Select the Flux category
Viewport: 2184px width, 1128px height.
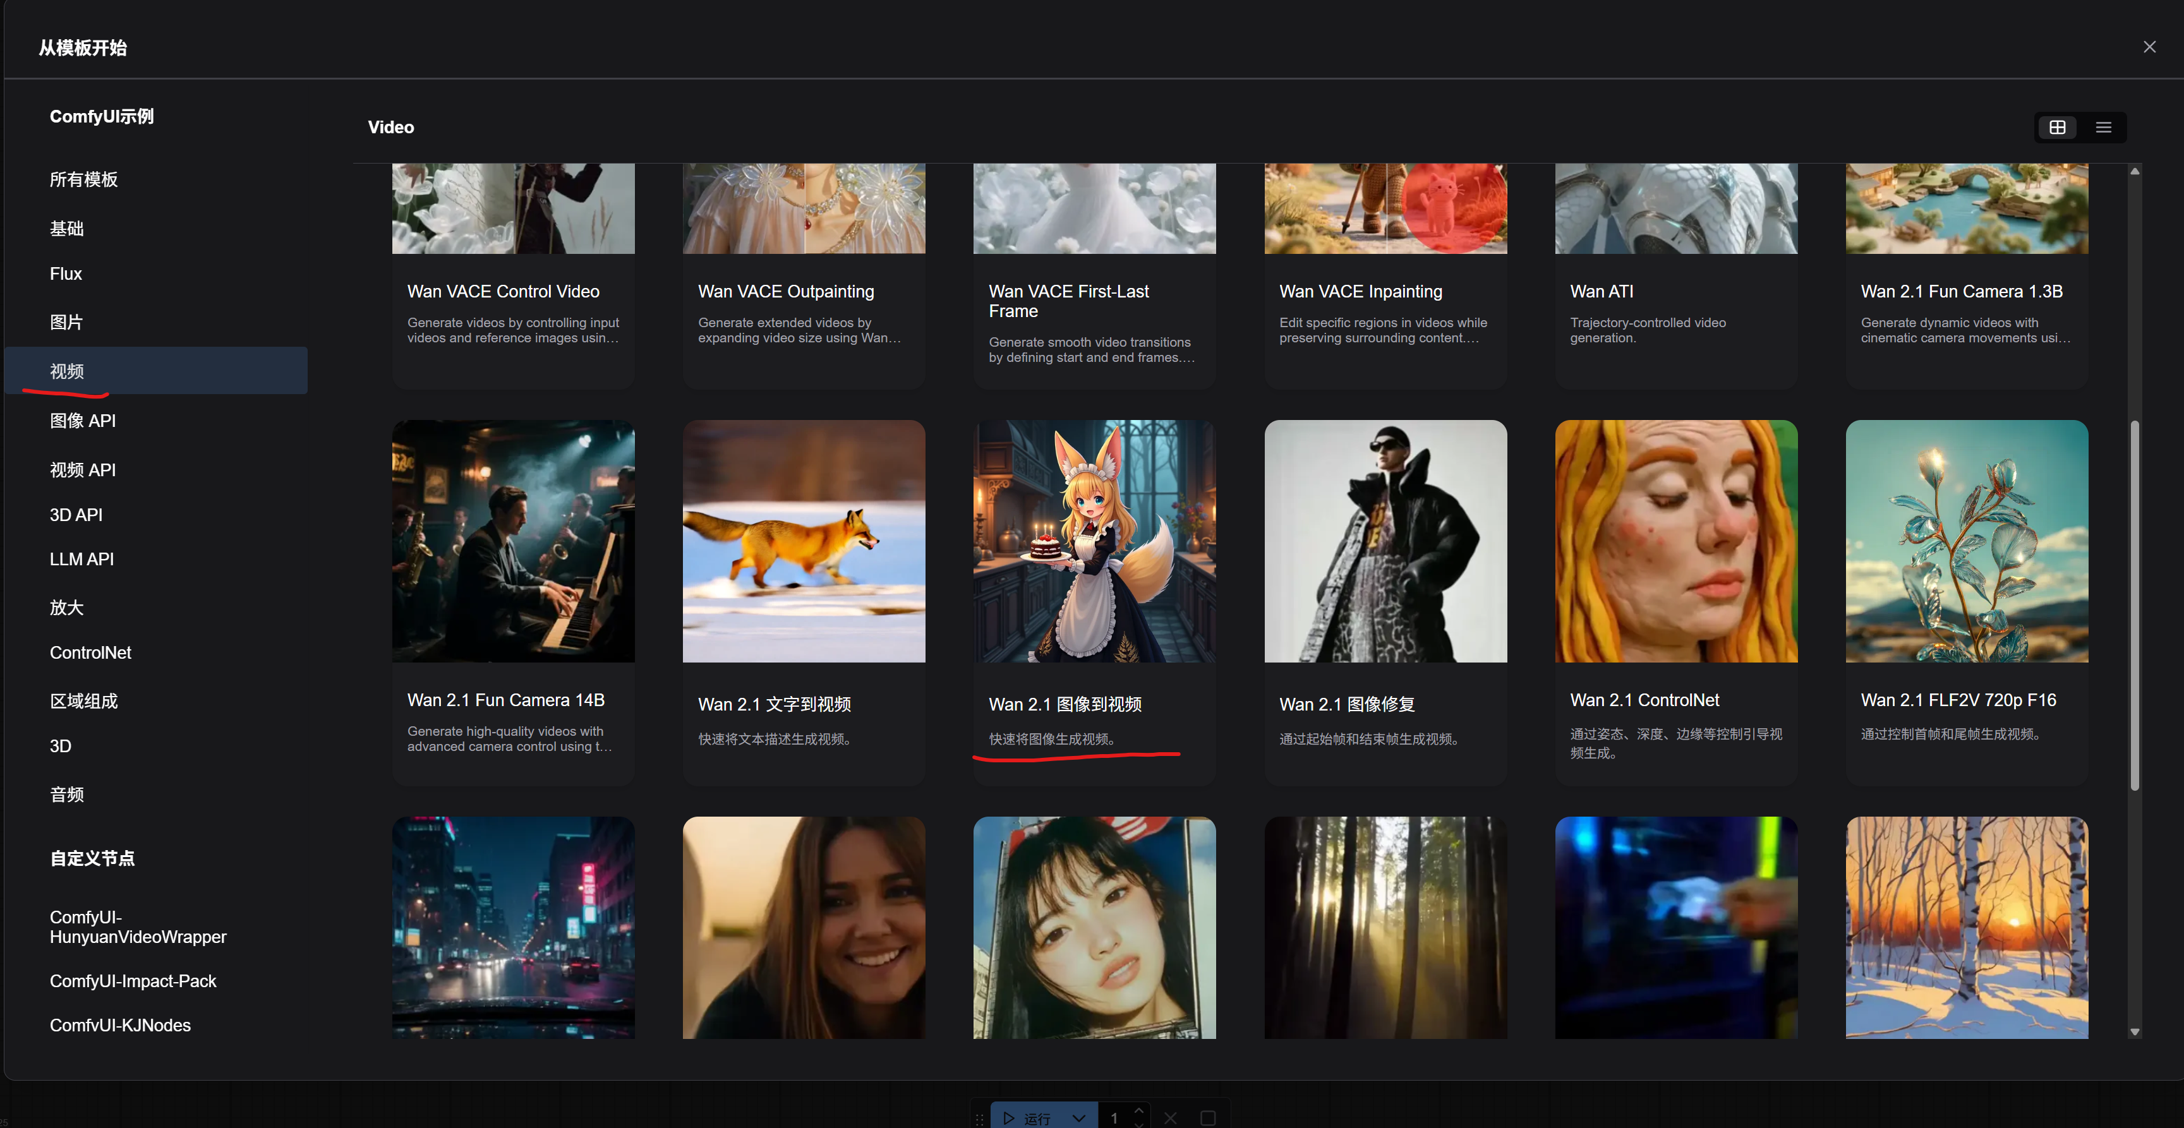coord(65,273)
